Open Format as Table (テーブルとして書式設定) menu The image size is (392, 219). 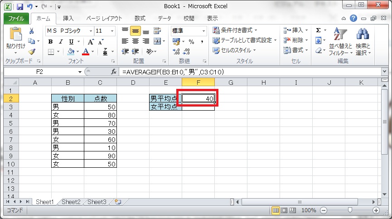tap(245, 40)
